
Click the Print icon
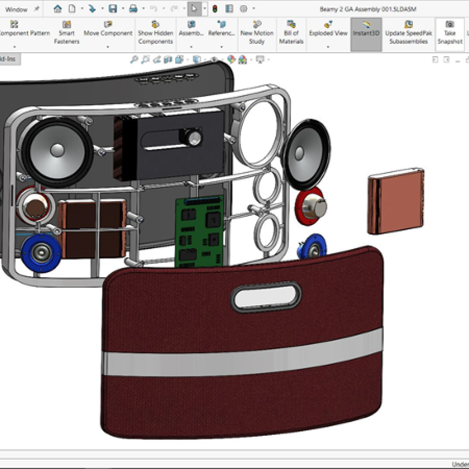coord(133,9)
